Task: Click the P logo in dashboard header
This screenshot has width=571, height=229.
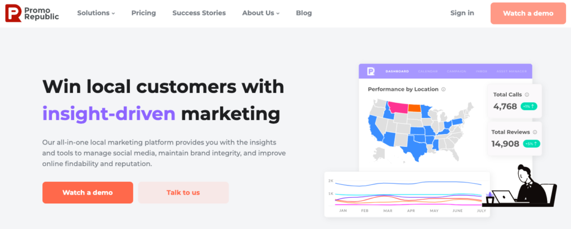Action: (370, 71)
